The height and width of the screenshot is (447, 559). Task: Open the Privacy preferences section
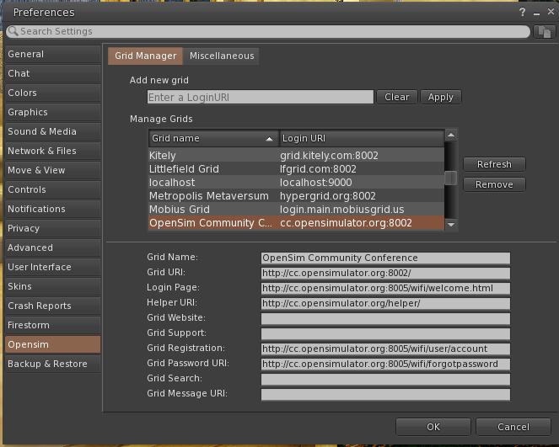tap(53, 228)
